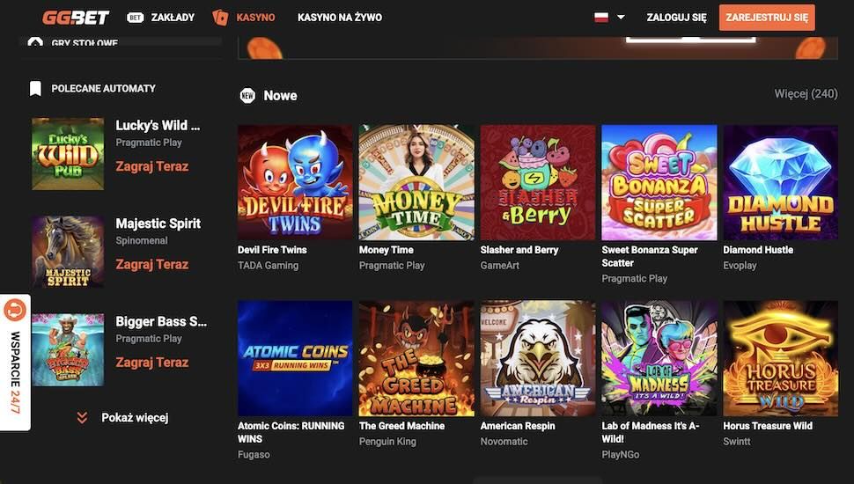The width and height of the screenshot is (854, 484).
Task: Open Devil Fire Twins game tile
Action: (x=295, y=182)
